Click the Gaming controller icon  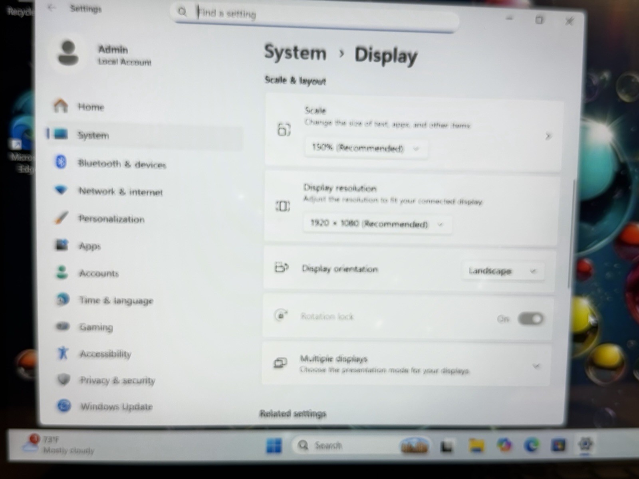[63, 327]
